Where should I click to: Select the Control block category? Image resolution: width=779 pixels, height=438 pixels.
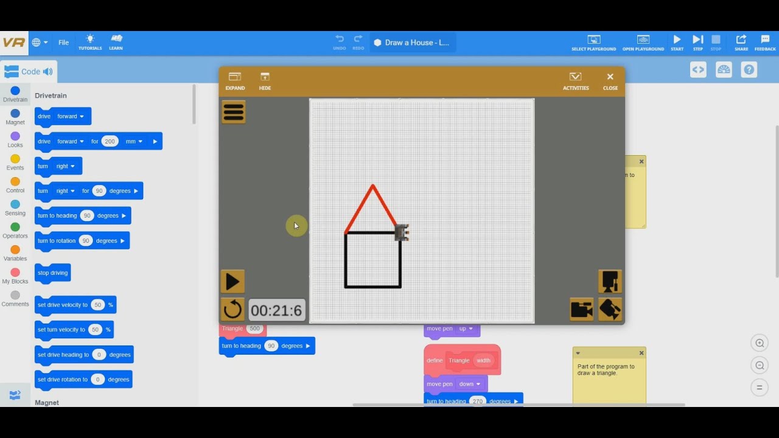15,186
